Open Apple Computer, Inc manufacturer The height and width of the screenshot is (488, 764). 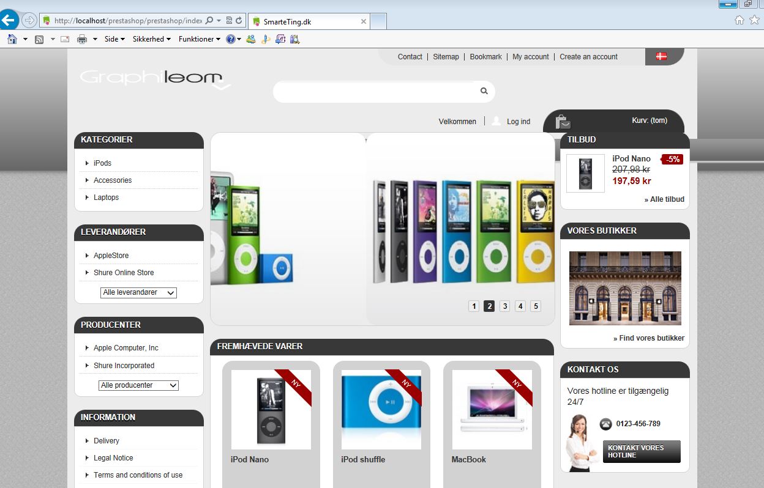pos(125,348)
